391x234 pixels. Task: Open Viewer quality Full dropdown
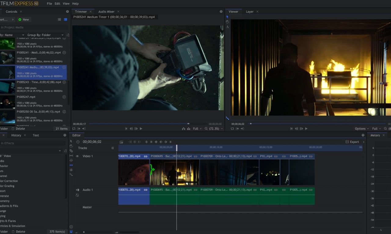(x=376, y=129)
